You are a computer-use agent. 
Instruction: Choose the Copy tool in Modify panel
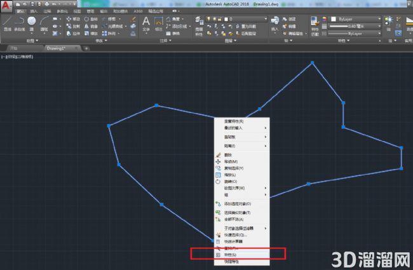click(x=73, y=26)
